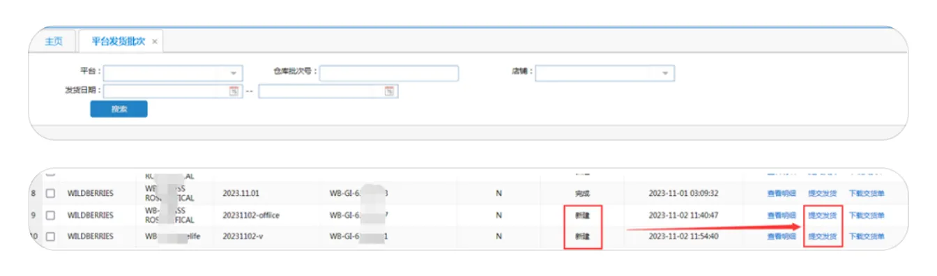Click 下载交货单 for the 2023.11.01 batch

(867, 194)
